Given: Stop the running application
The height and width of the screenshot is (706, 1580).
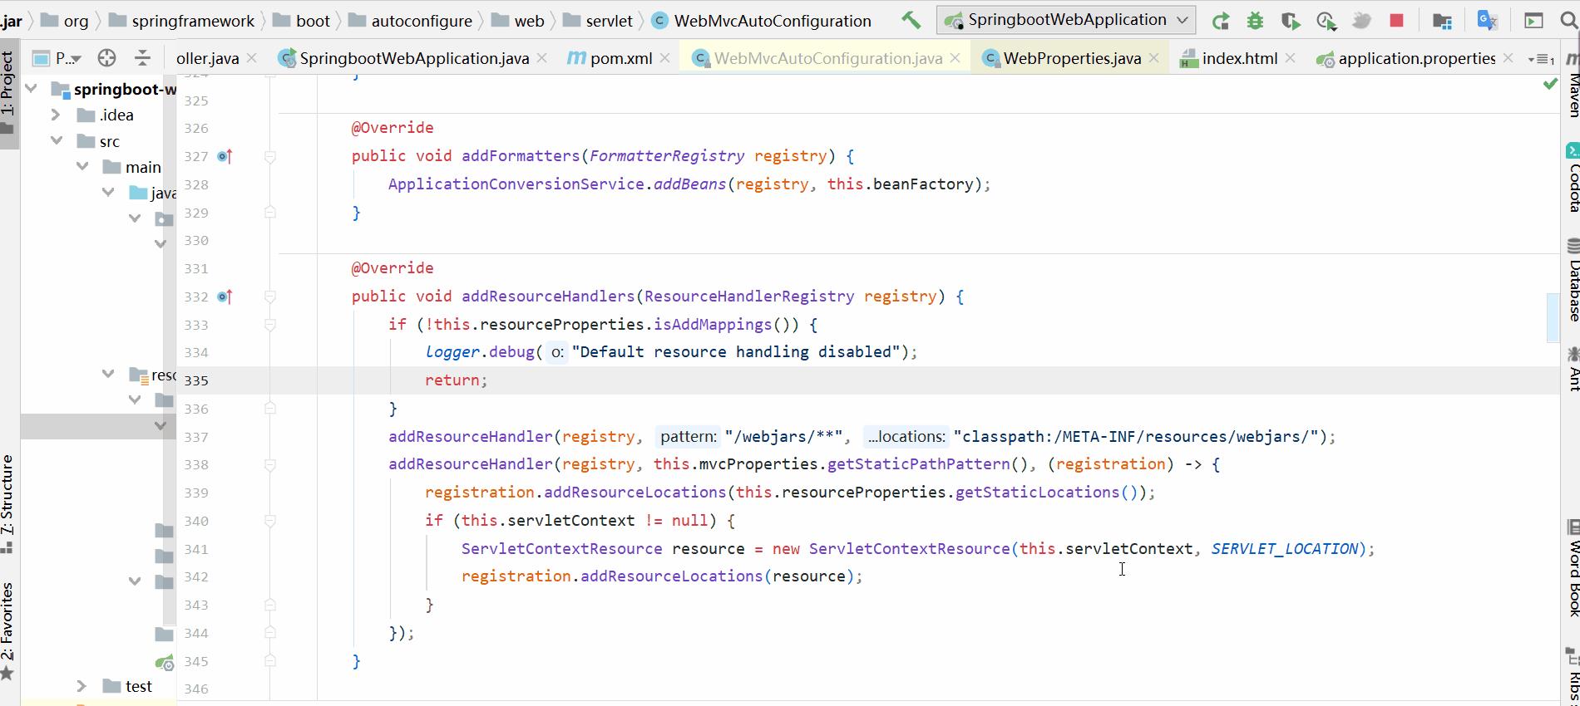Looking at the screenshot, I should pos(1397,20).
